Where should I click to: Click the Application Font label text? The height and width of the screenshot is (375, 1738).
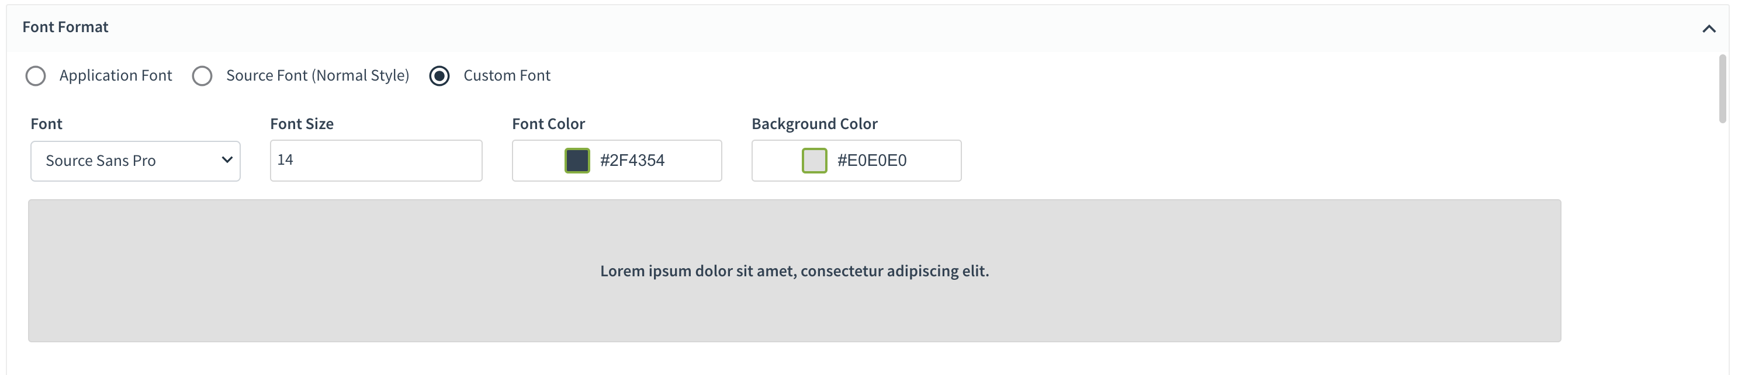115,75
